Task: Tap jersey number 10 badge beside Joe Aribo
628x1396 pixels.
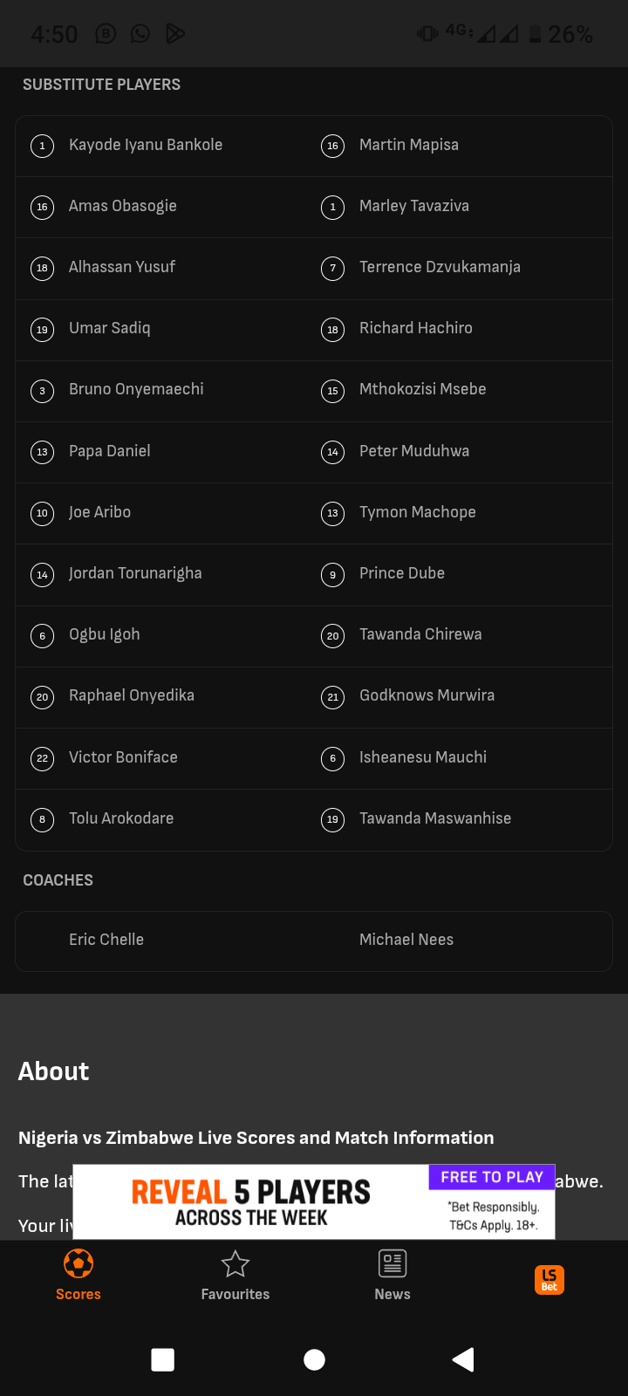Action: tap(42, 513)
